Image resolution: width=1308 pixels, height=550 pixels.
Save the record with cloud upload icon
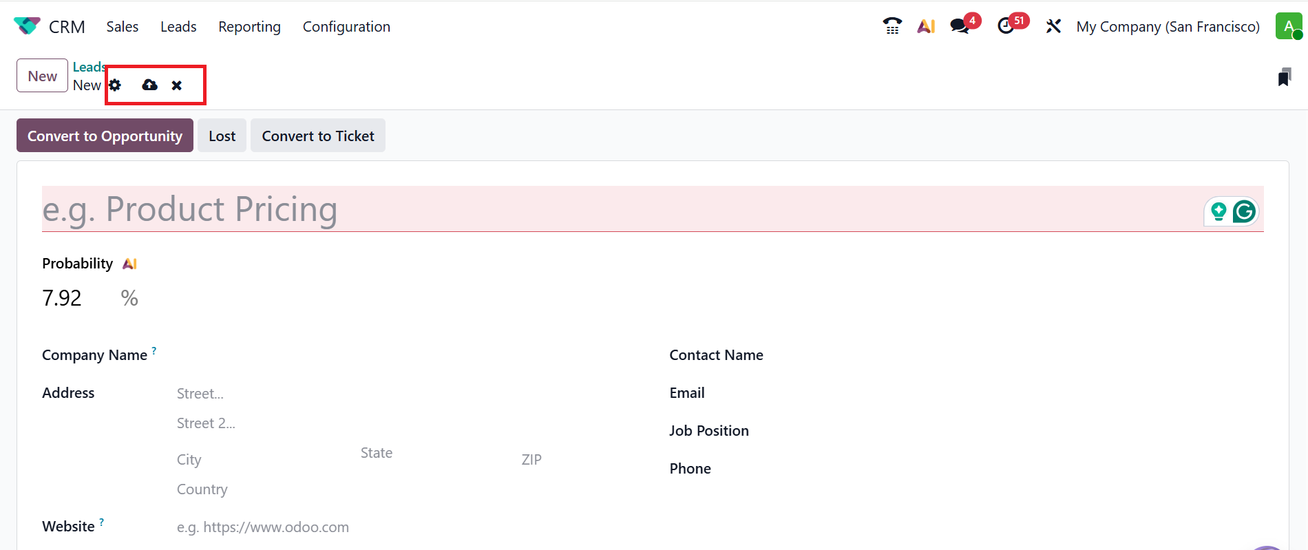[x=149, y=85]
